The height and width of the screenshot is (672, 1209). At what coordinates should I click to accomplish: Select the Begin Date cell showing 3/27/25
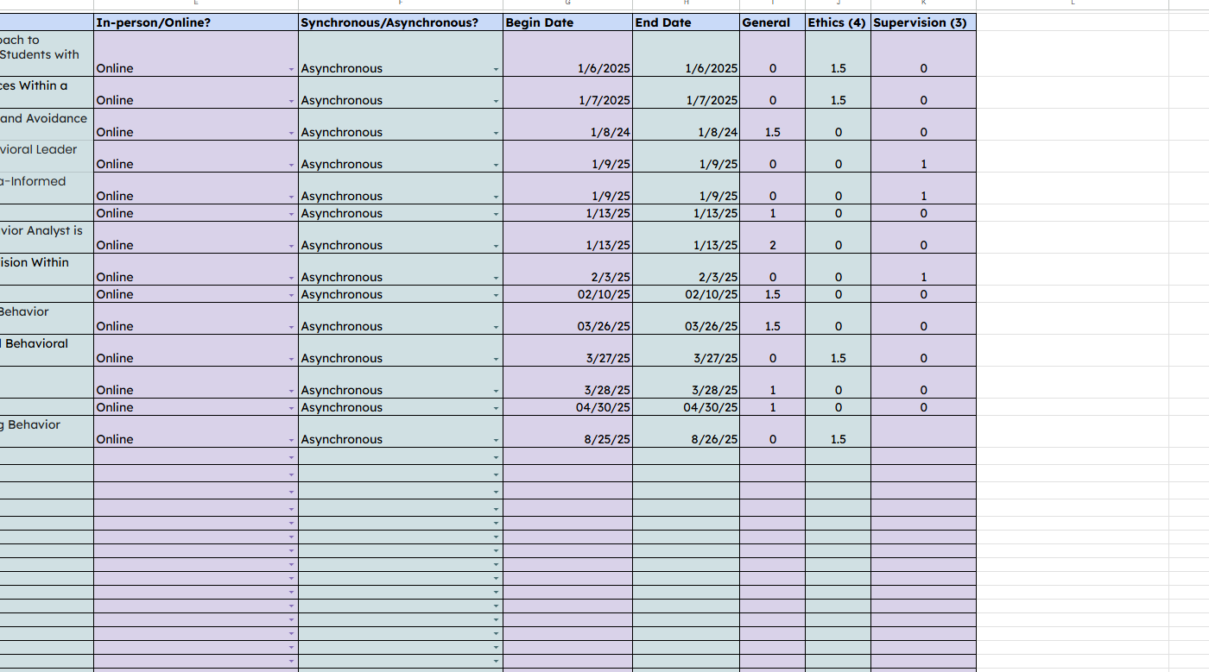point(567,358)
